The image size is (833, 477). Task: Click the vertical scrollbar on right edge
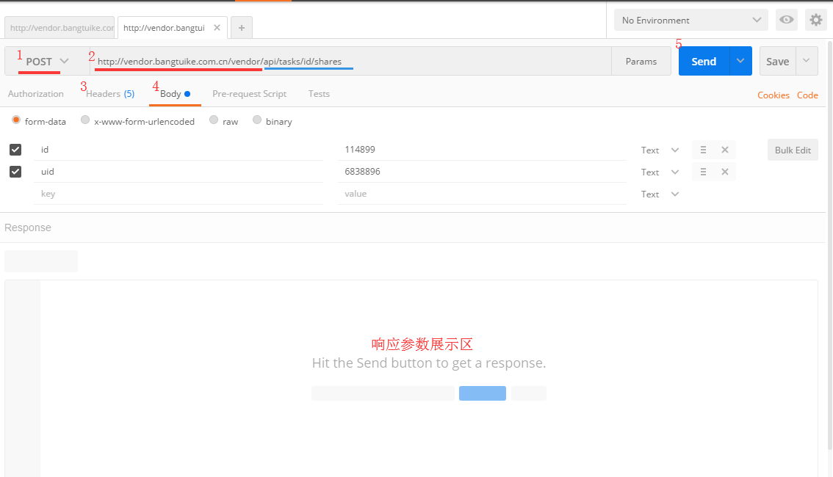click(x=830, y=244)
